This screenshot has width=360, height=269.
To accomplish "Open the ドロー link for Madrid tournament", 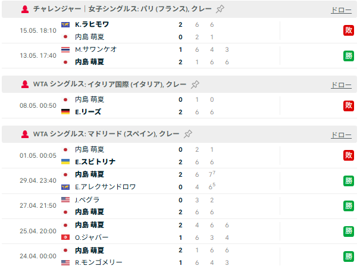I will (x=341, y=135).
